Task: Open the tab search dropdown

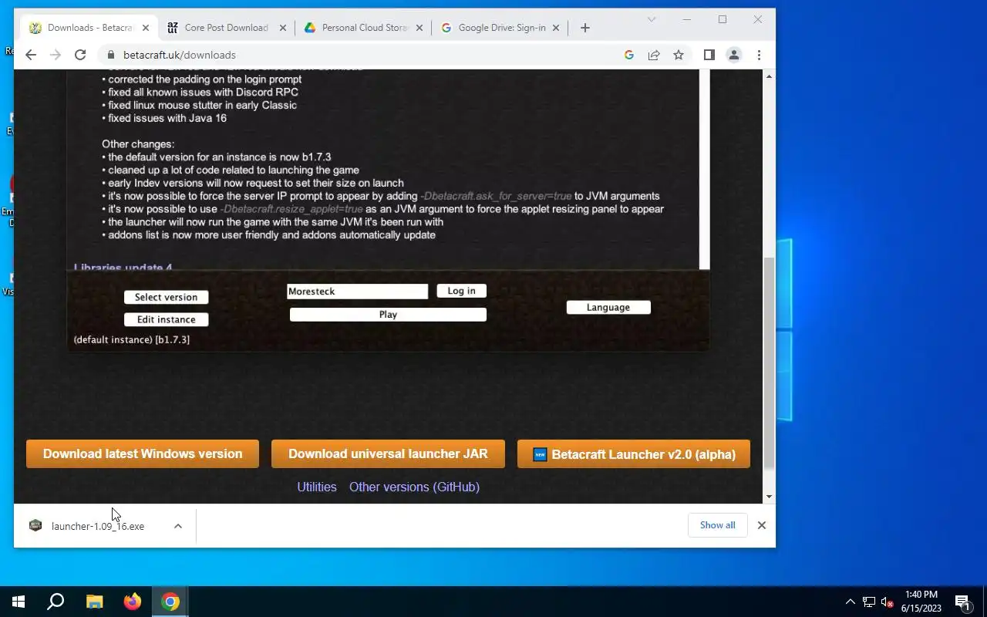Action: [x=652, y=19]
